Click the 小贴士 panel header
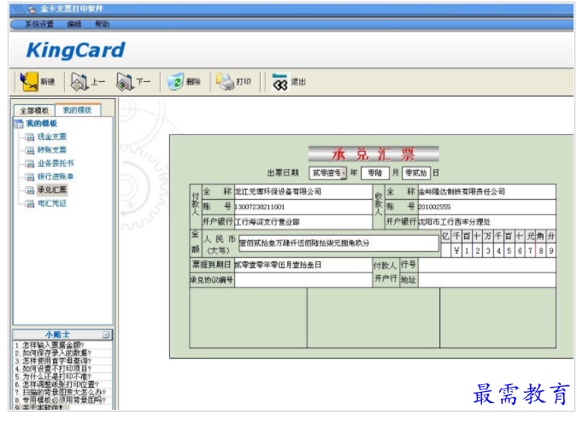This screenshot has height=421, width=577. [62, 335]
